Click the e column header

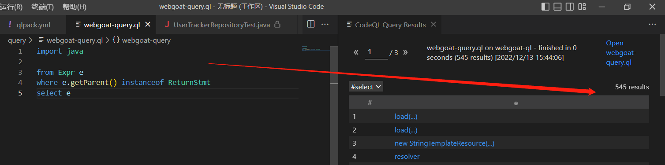point(516,103)
